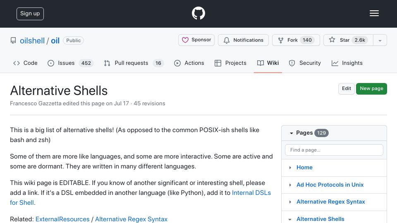Click the Issues circle icon
The image size is (397, 223).
pos(50,63)
